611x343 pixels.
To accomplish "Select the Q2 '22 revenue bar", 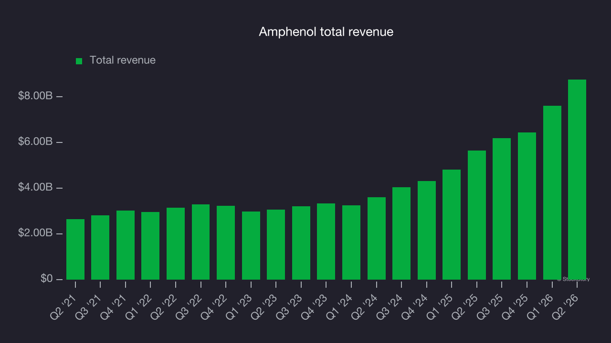I will (176, 243).
